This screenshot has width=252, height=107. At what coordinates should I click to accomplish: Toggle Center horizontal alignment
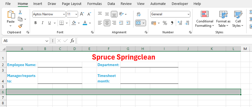pos(107,23)
